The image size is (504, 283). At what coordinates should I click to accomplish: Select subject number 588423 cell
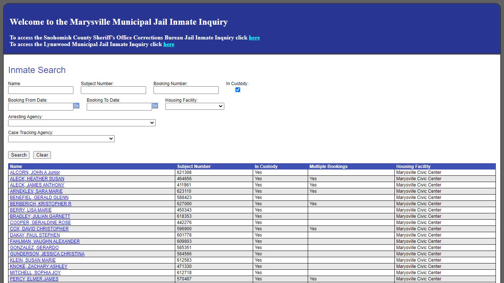pos(214,198)
